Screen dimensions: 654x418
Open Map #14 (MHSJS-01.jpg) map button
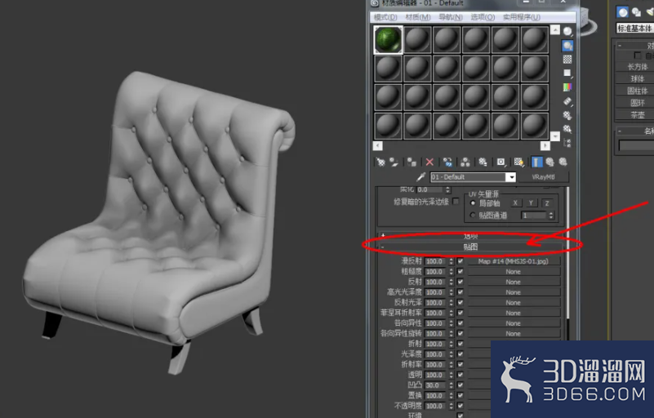point(513,261)
